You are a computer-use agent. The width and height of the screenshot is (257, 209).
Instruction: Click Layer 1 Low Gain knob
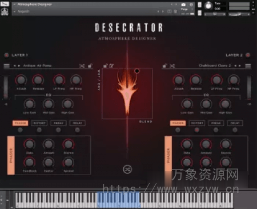pyautogui.click(x=30, y=104)
